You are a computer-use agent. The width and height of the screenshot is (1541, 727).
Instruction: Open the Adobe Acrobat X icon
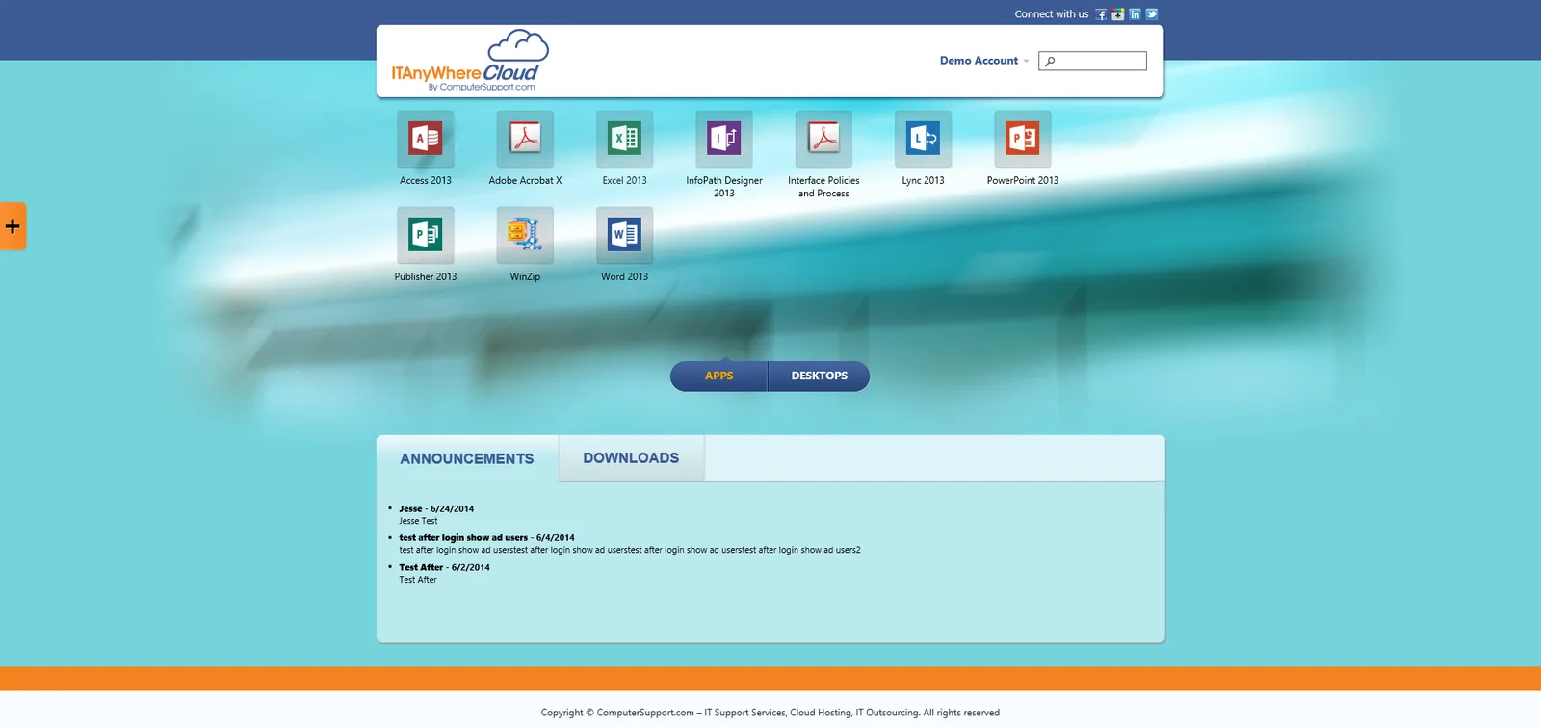[x=525, y=139]
